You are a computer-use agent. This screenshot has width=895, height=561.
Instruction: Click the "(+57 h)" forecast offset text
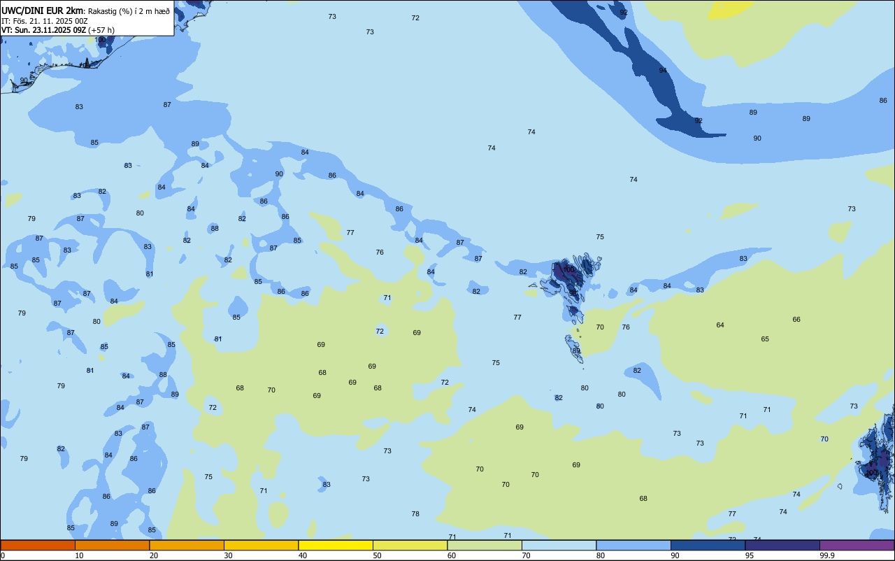tap(101, 30)
